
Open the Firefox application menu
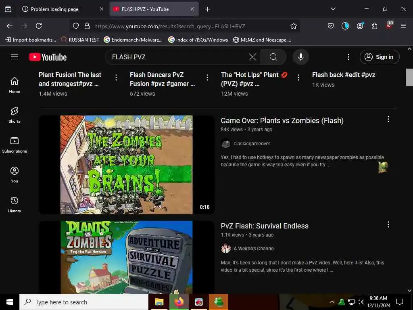[403, 26]
